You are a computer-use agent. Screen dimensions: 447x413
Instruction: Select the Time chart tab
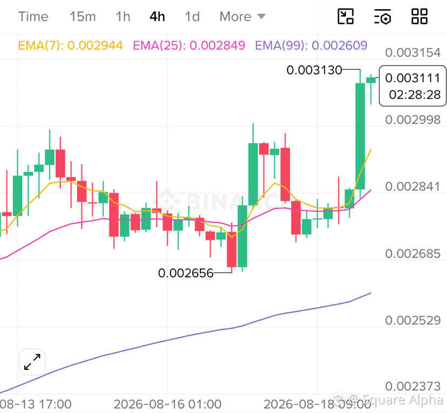point(33,17)
